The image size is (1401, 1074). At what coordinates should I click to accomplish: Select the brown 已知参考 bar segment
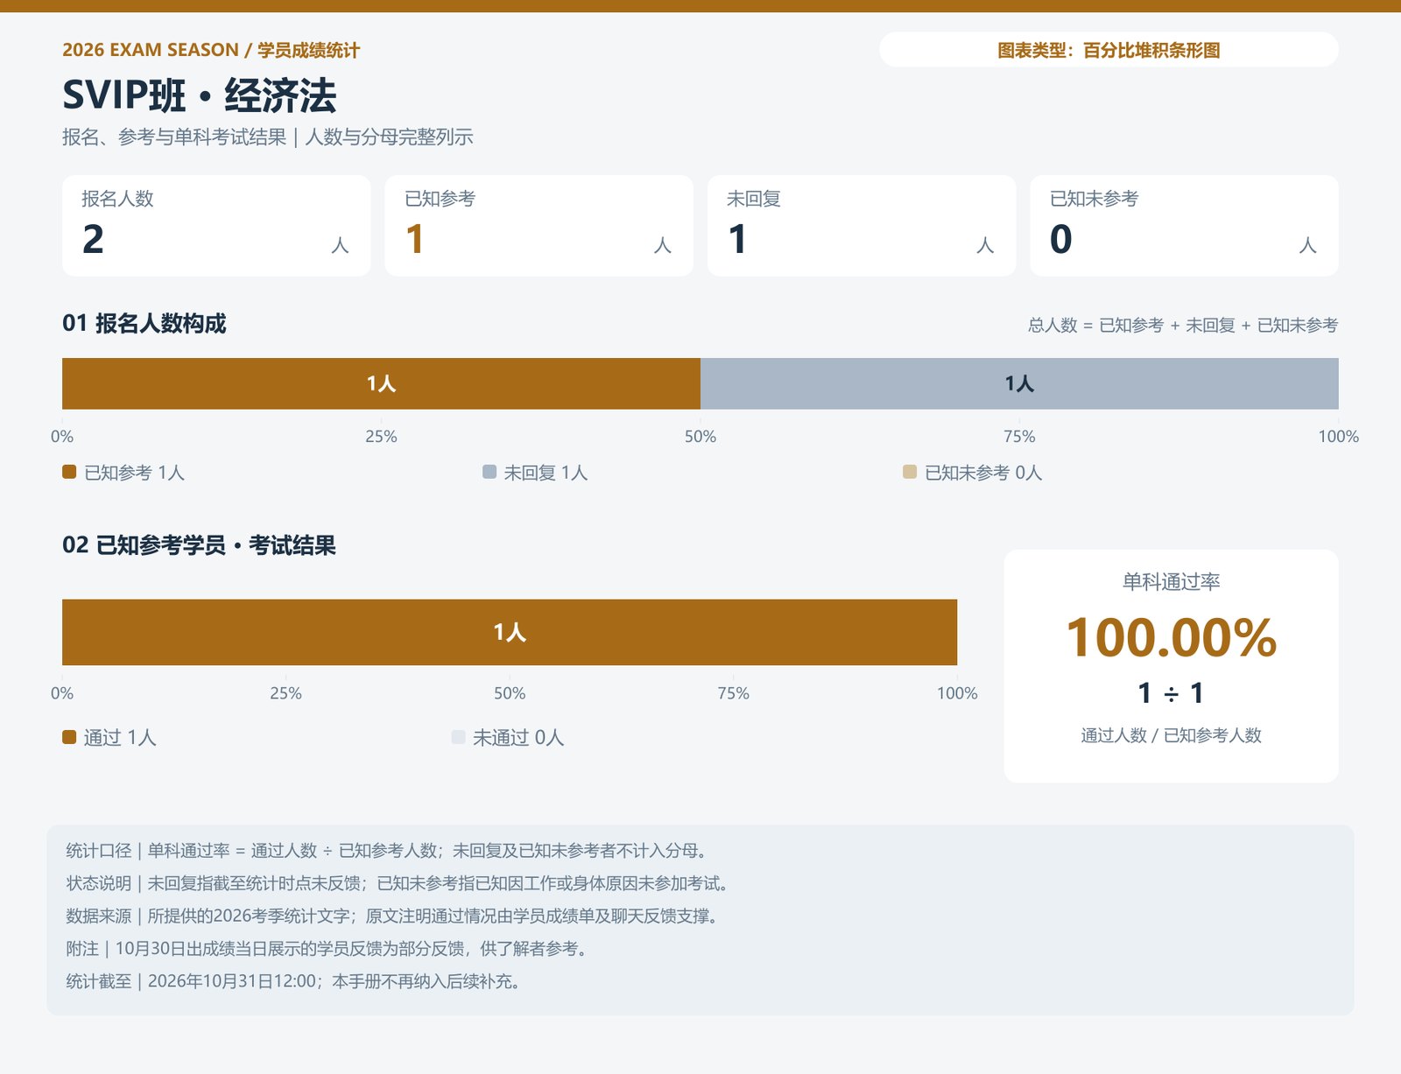pyautogui.click(x=381, y=383)
